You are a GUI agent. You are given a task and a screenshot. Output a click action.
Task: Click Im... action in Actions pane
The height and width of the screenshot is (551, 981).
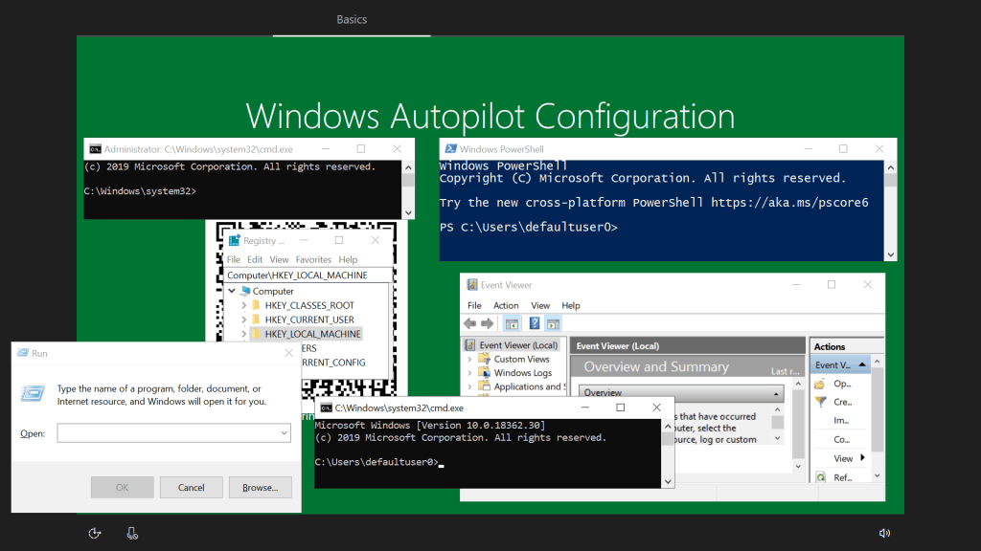pyautogui.click(x=841, y=421)
